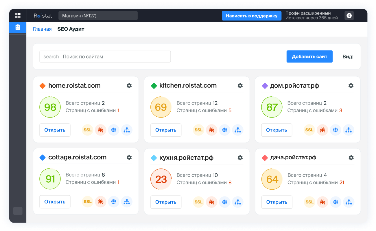This screenshot has height=231, width=376.
Task: Click globe icon on кухня.ройстат.рф card
Action: click(x=225, y=202)
